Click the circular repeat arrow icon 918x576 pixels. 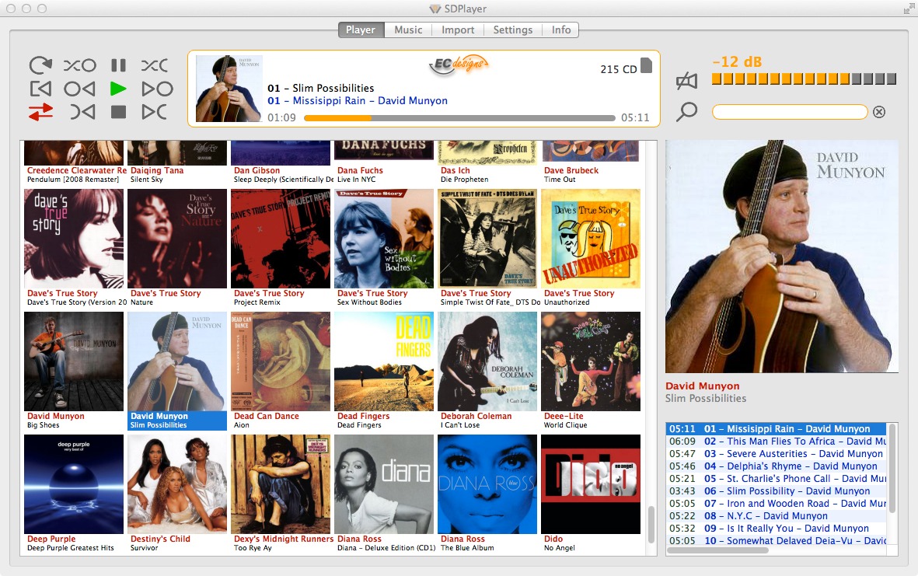pyautogui.click(x=40, y=65)
